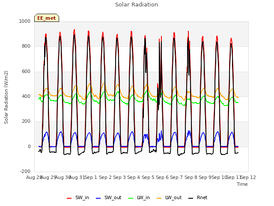Image resolution: width=274 pixels, height=206 pixels.
Task: Click the Sep 3 x-axis tick label
Action: (x=119, y=177)
